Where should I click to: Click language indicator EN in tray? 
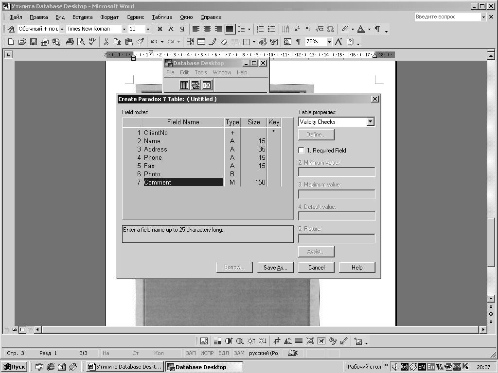[x=422, y=367]
